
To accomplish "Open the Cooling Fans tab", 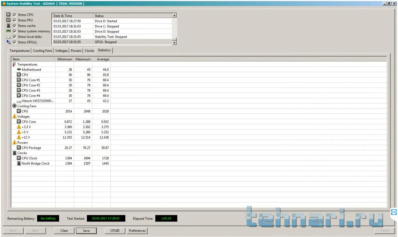I will [x=43, y=51].
